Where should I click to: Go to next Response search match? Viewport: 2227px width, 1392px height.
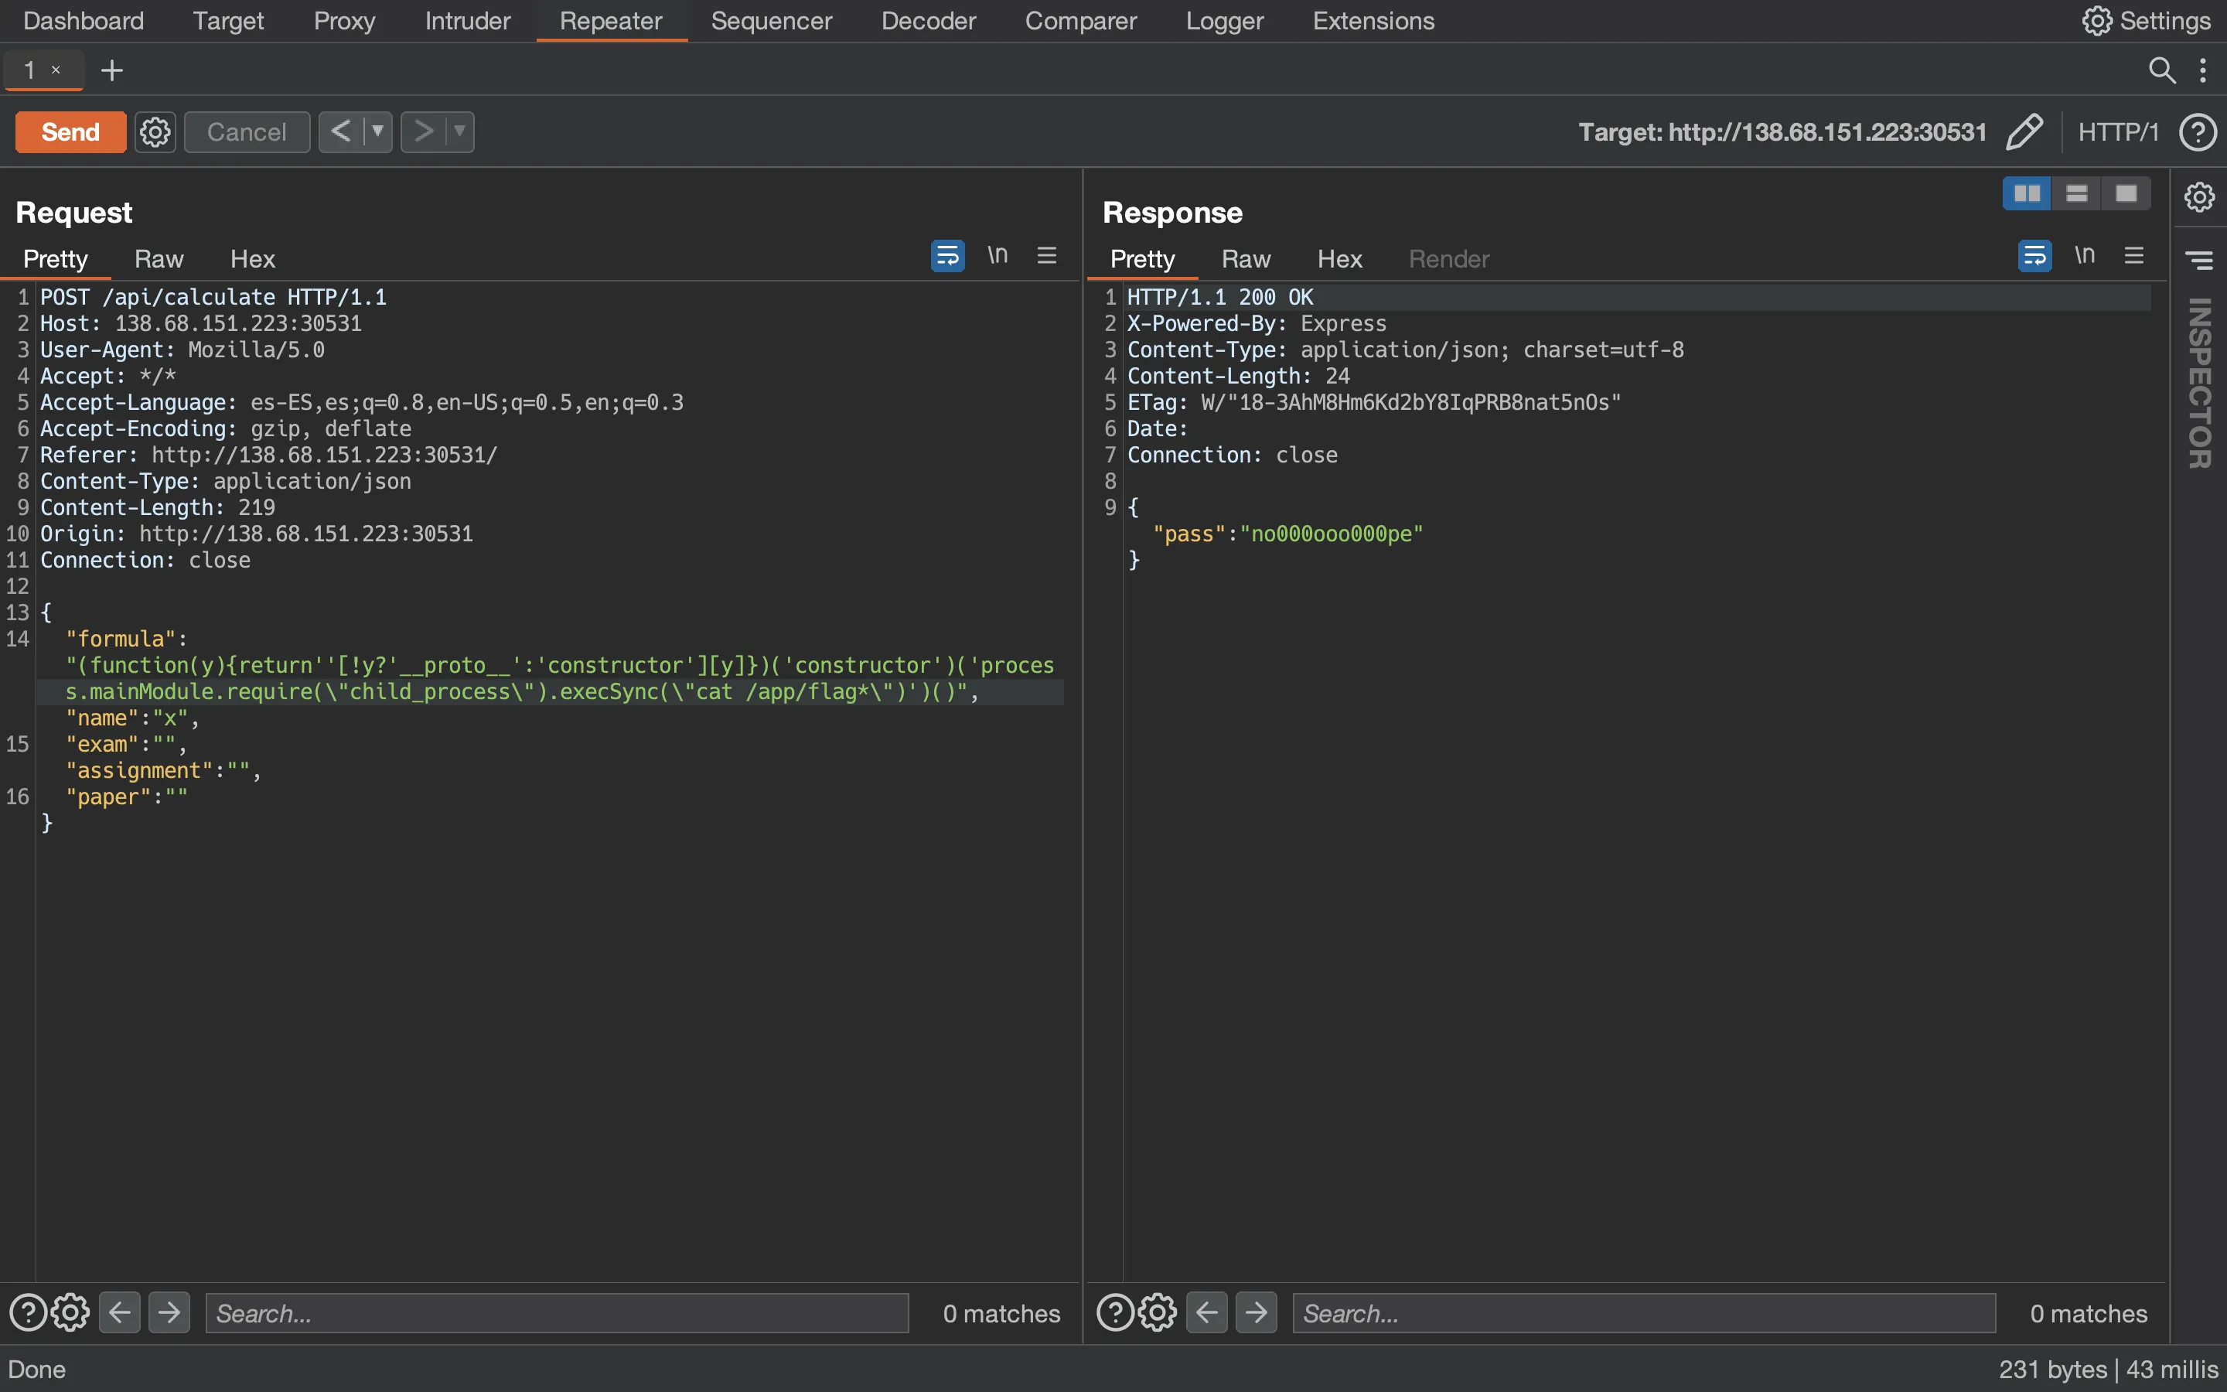pos(1257,1313)
